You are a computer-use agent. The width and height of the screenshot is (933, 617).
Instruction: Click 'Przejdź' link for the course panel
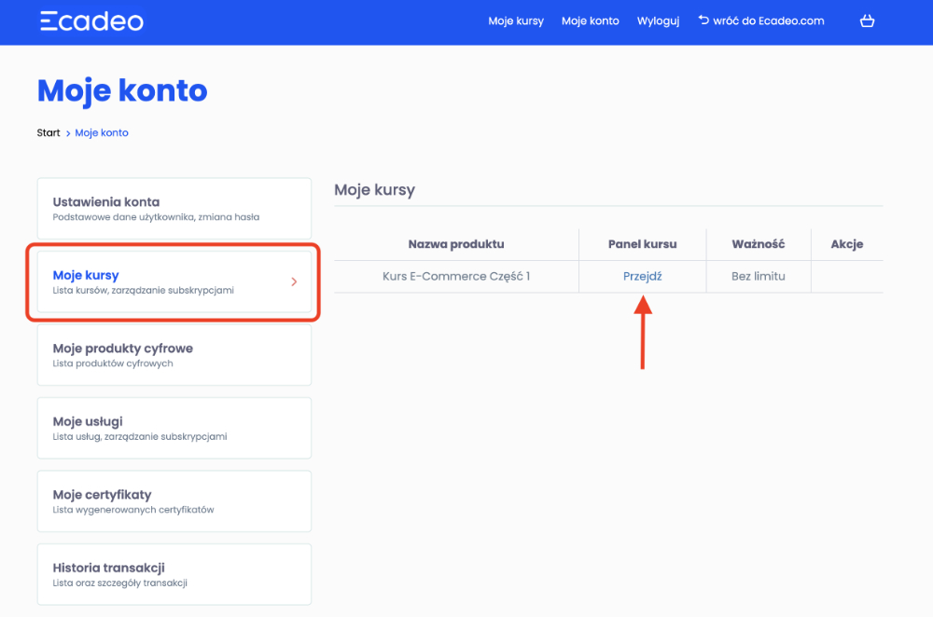642,277
